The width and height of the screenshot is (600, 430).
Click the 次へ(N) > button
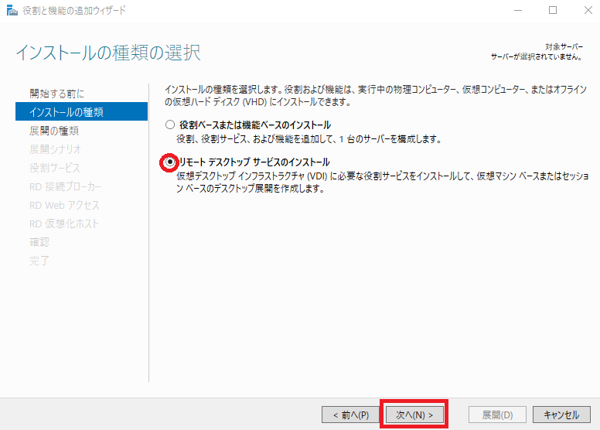[x=414, y=415]
